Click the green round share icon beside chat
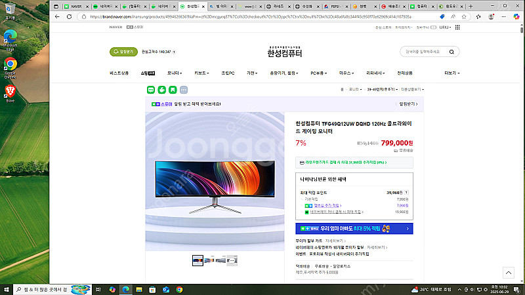The image size is (525, 295). pos(161,90)
